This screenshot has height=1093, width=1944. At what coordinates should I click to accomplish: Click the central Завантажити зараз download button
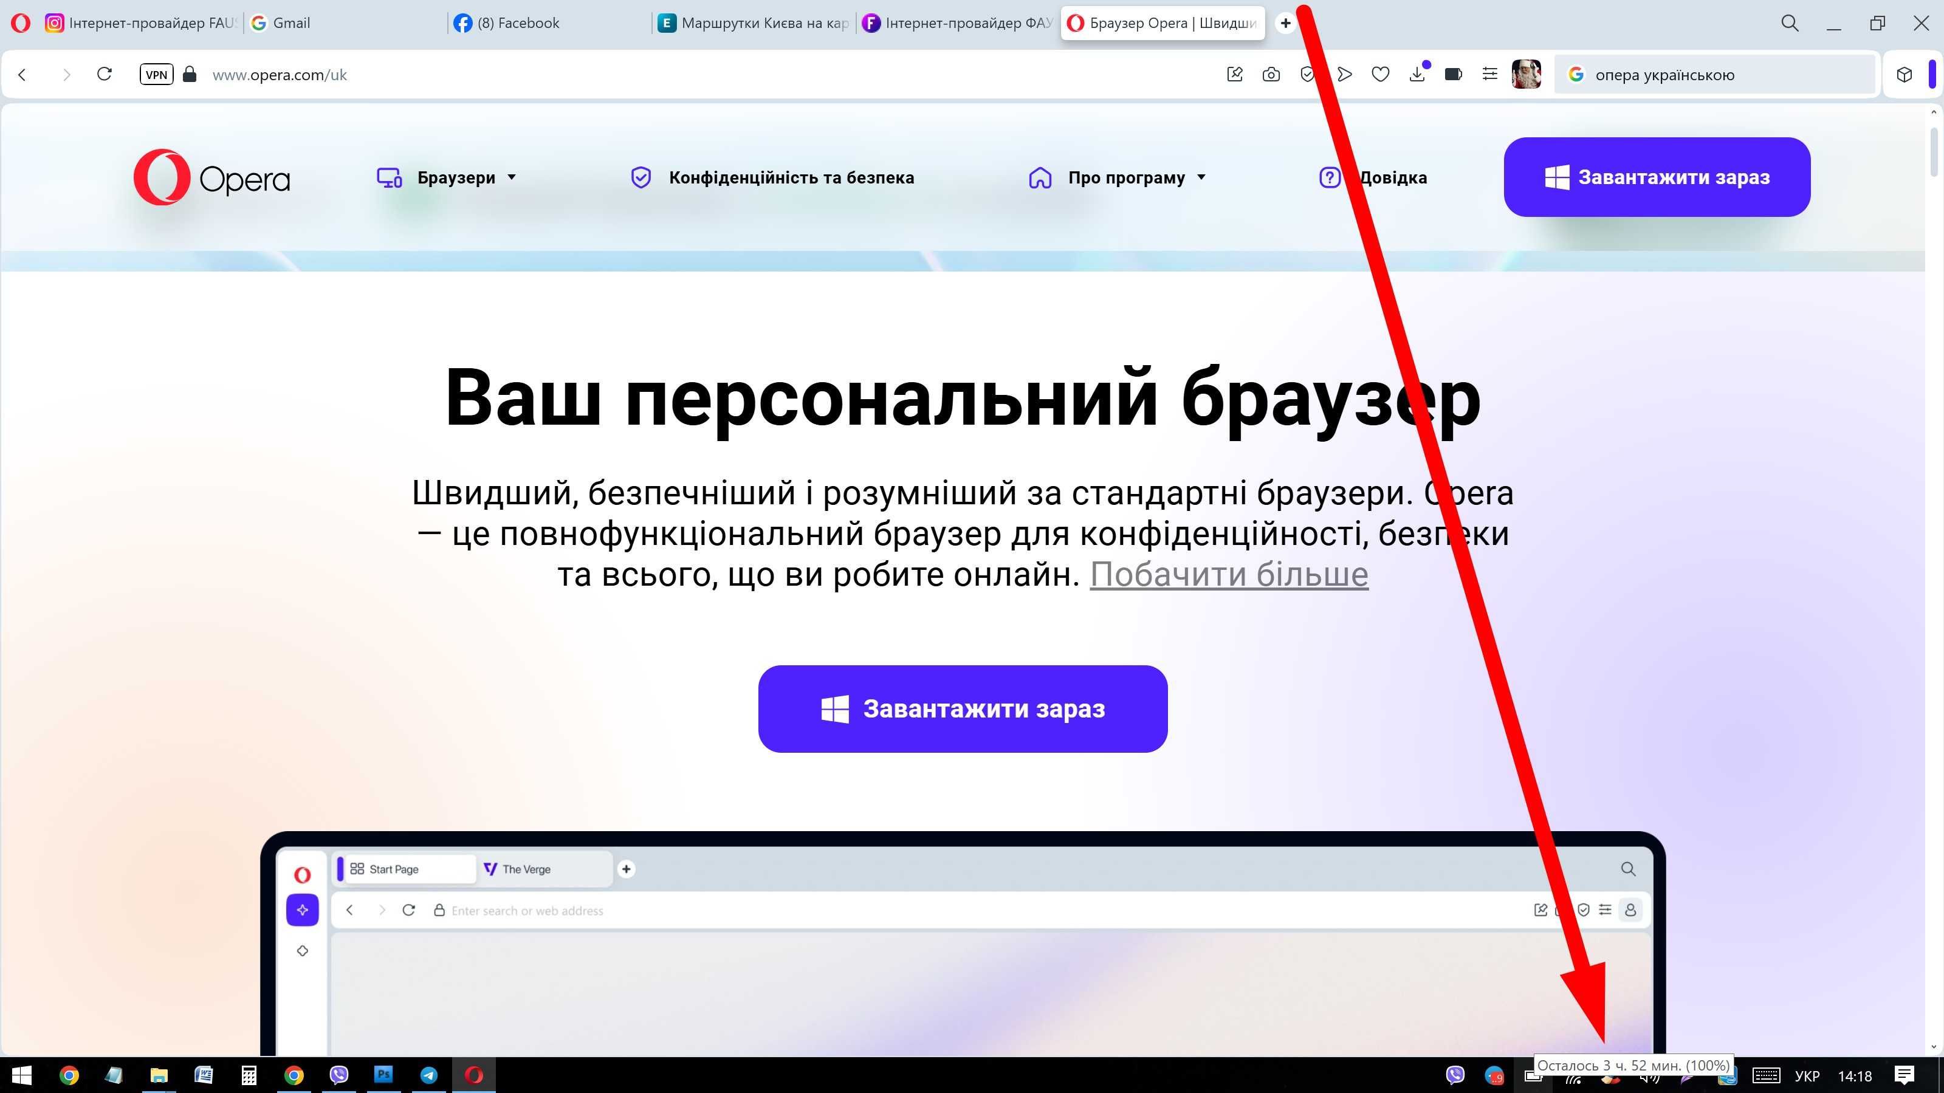(x=963, y=708)
